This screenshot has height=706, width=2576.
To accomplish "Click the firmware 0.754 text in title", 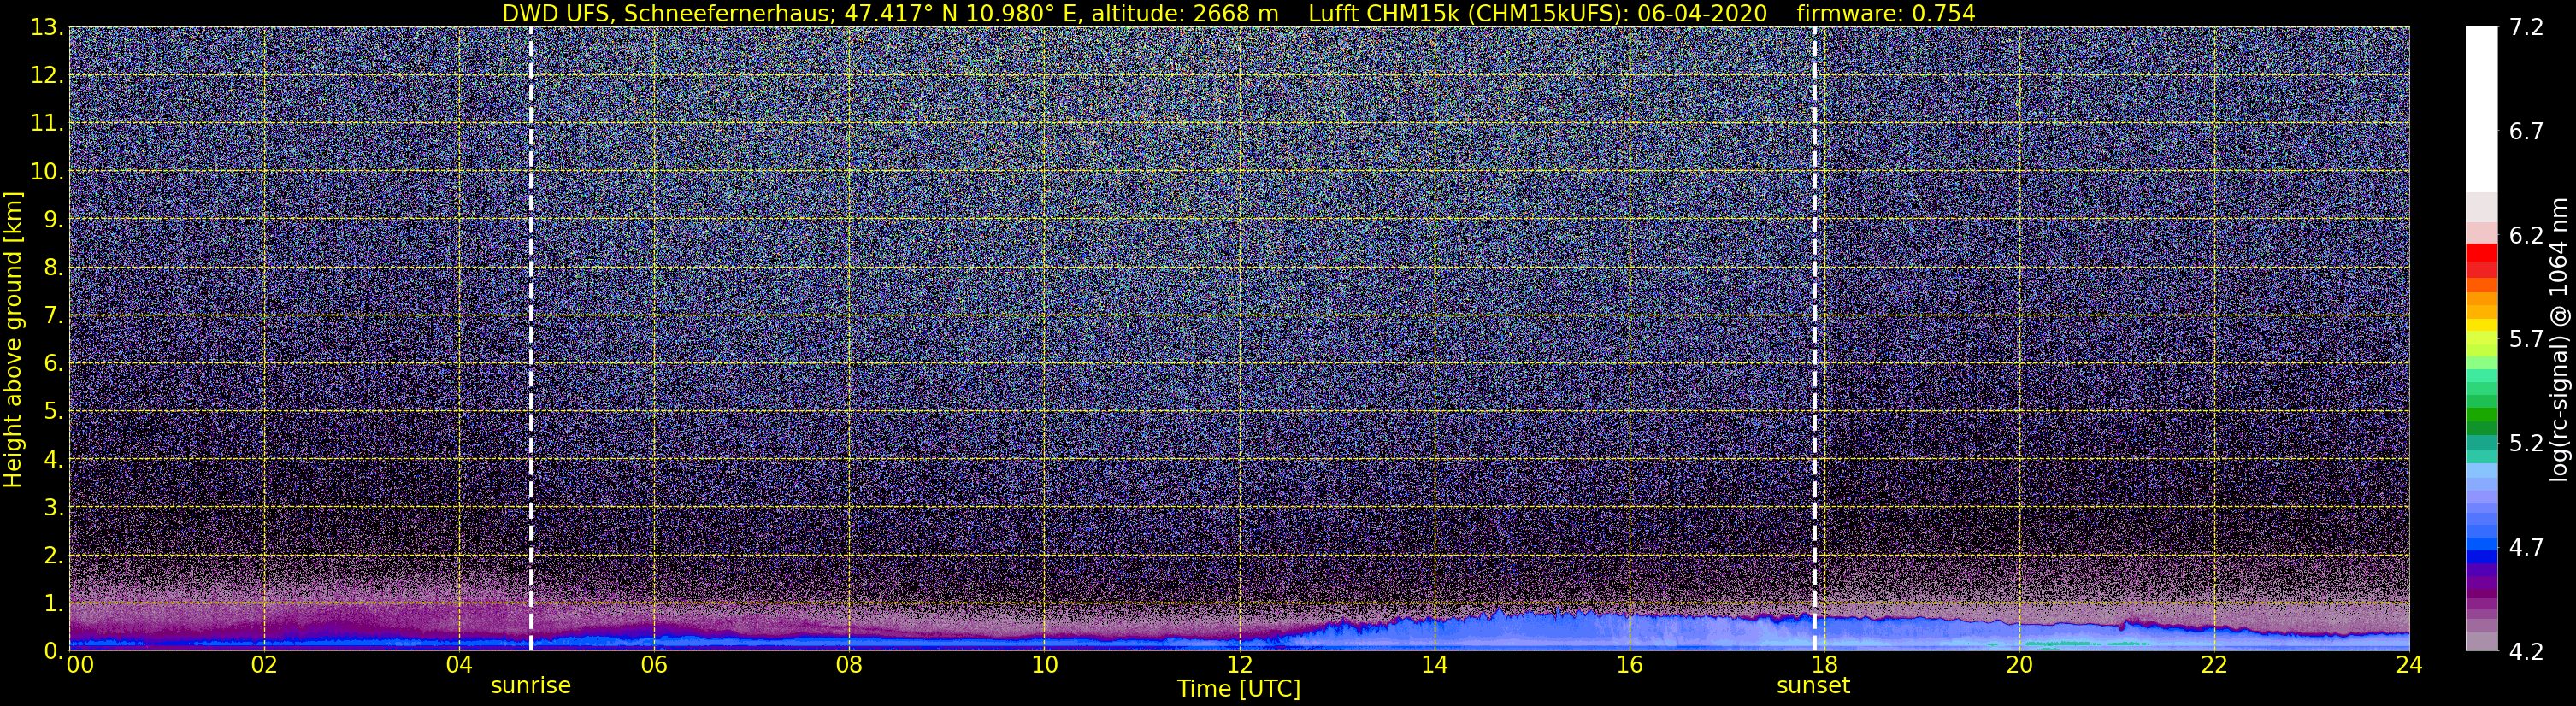I will [x=1886, y=13].
